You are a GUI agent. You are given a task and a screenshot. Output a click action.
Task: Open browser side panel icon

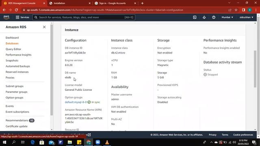(x=243, y=10)
